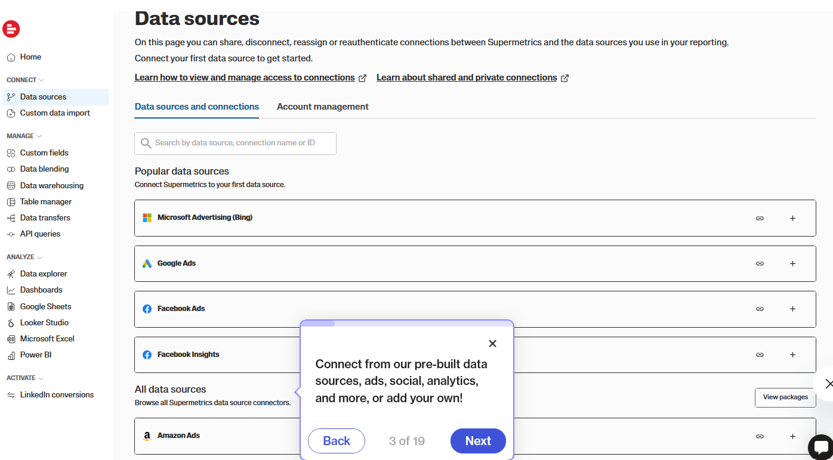Add a Microsoft Advertising (Bing) connection

coord(792,218)
